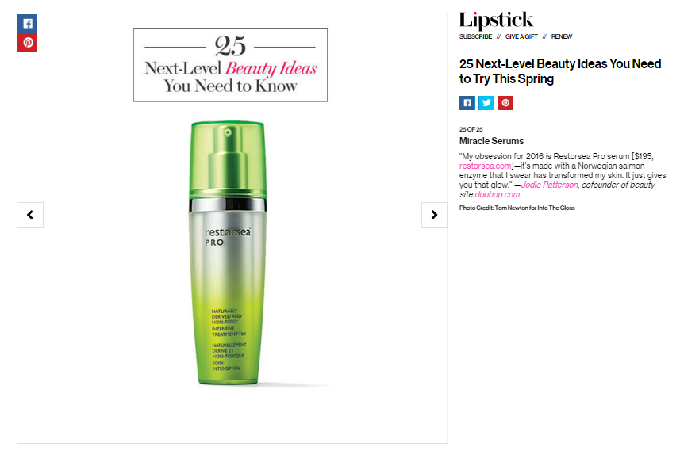The image size is (680, 458).
Task: Open the Lipstick logo homepage
Action: [496, 21]
